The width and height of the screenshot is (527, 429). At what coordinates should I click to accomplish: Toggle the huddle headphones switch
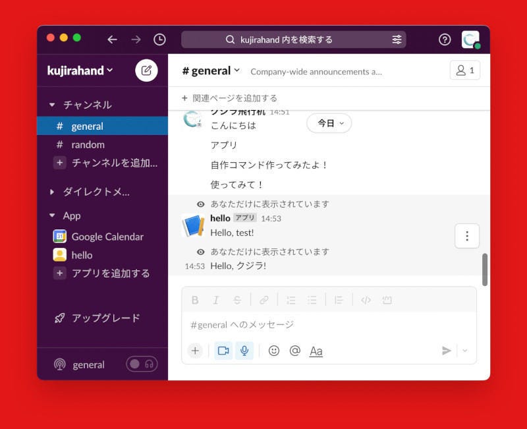142,364
